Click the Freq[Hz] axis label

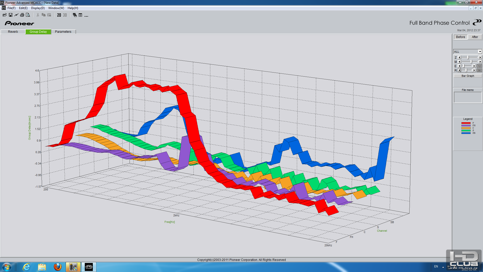(170, 222)
